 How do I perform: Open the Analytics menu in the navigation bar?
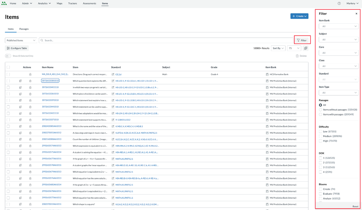[x=45, y=3]
